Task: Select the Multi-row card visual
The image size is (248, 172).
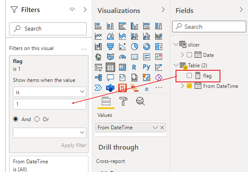Action: point(147,57)
